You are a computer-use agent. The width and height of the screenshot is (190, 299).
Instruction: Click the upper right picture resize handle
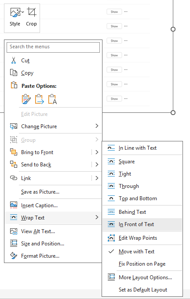(x=173, y=29)
